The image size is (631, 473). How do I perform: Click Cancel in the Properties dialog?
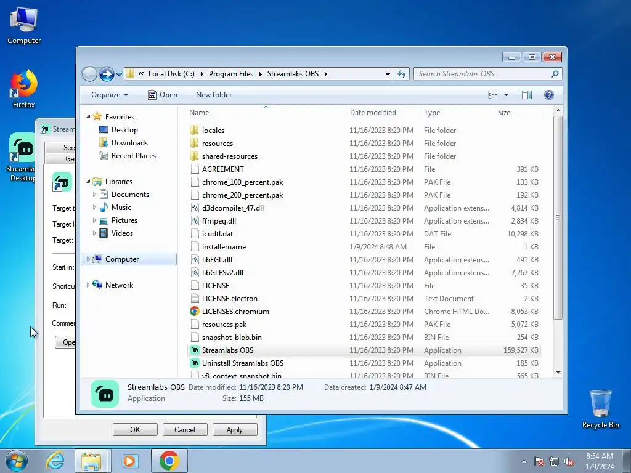(185, 429)
